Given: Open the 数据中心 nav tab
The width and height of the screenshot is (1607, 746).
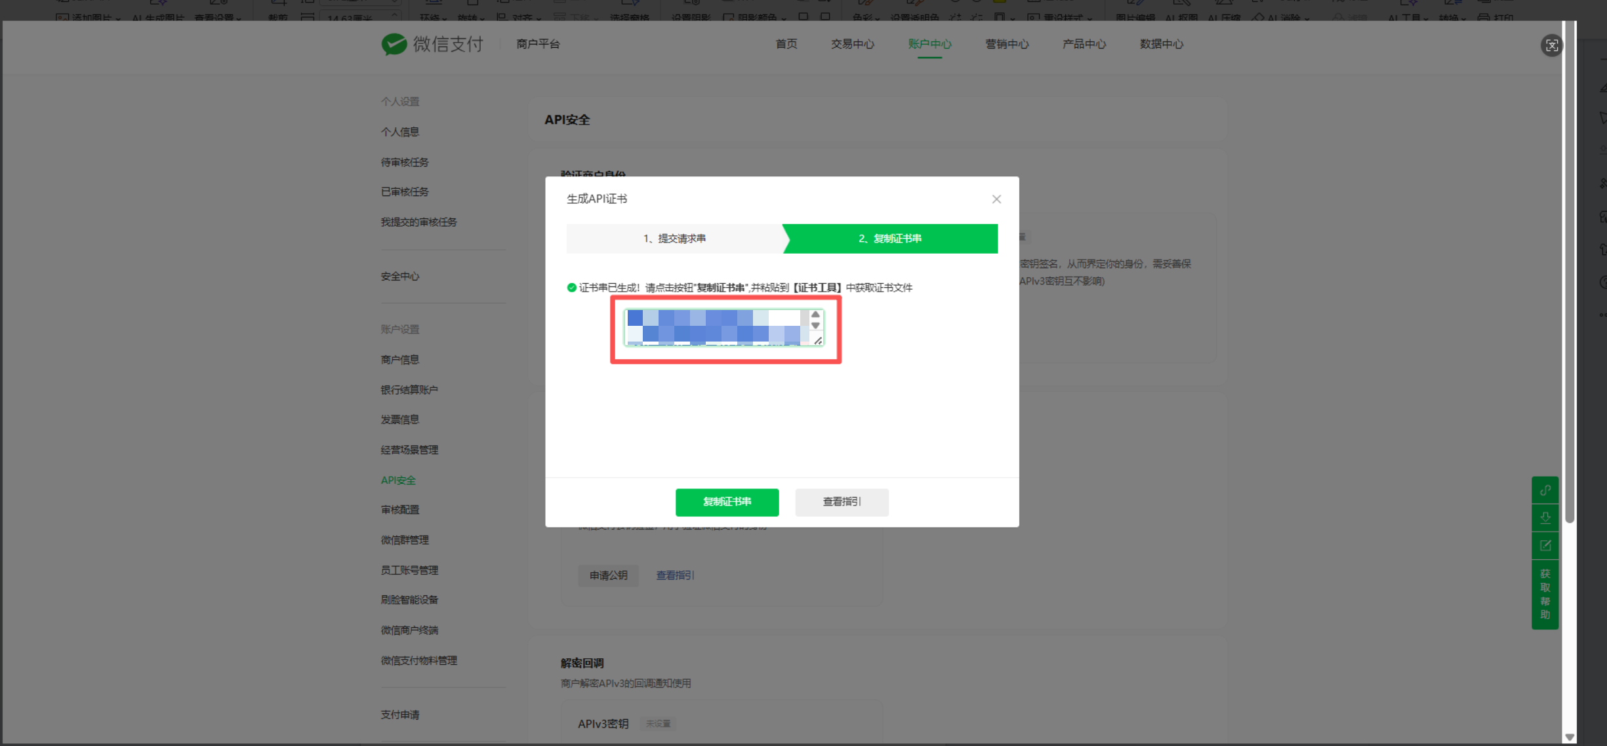Looking at the screenshot, I should tap(1161, 44).
